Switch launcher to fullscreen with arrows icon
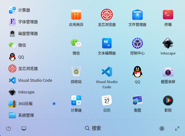This screenshot has height=136, width=185. tap(177, 129)
